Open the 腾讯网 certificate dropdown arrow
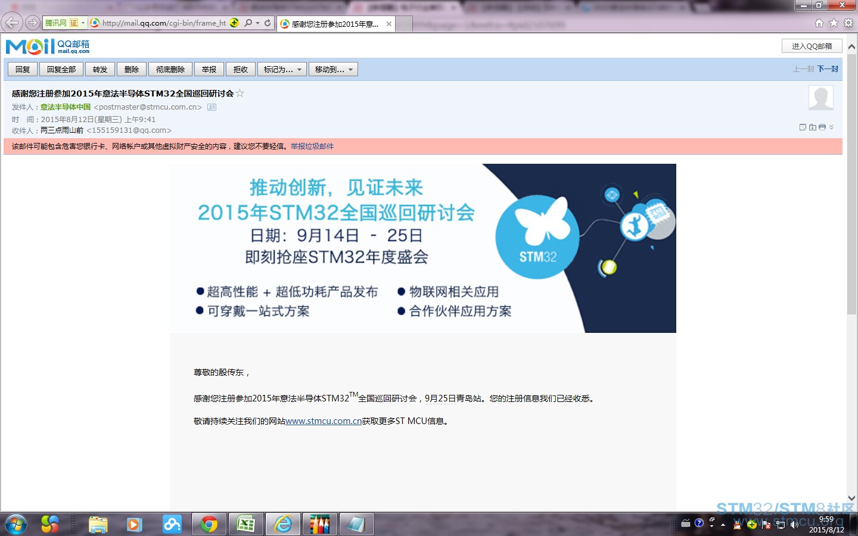This screenshot has height=536, width=858. click(83, 23)
